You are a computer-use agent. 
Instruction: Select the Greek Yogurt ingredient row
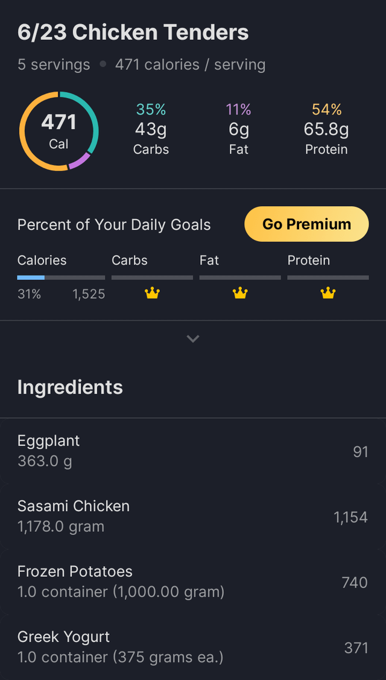coord(193,647)
